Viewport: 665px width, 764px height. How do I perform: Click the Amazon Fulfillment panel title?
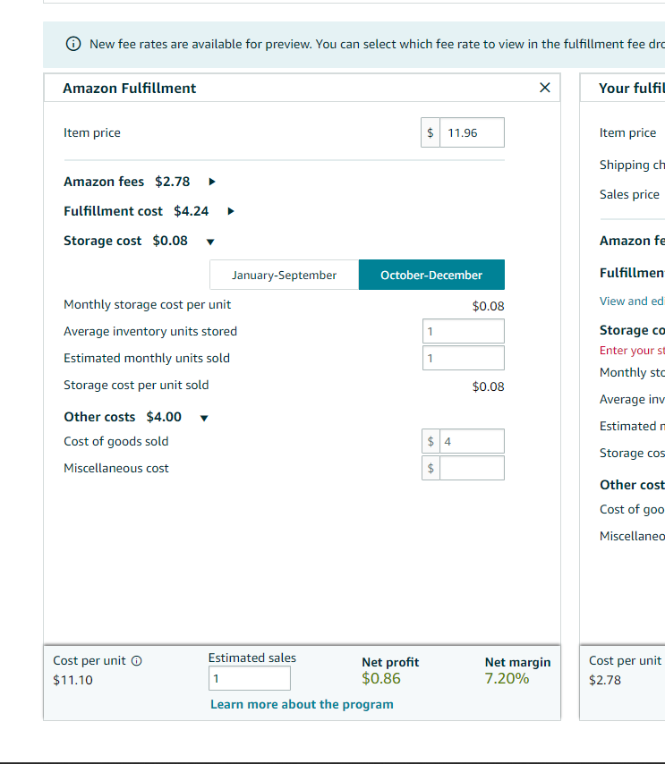[129, 89]
